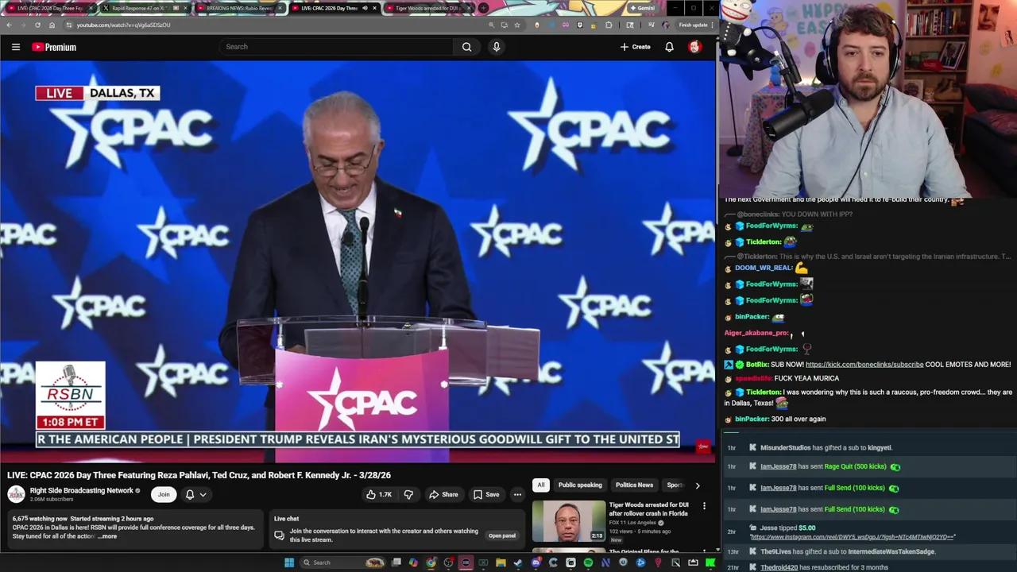This screenshot has width=1017, height=572.
Task: Click IamJesse78 Rage Quit sender name
Action: tap(778, 466)
